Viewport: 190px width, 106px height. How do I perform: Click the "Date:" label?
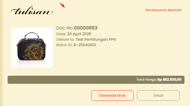[x=61, y=34]
